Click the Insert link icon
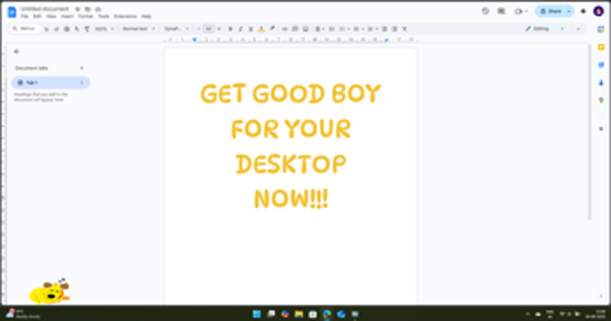 pos(285,29)
